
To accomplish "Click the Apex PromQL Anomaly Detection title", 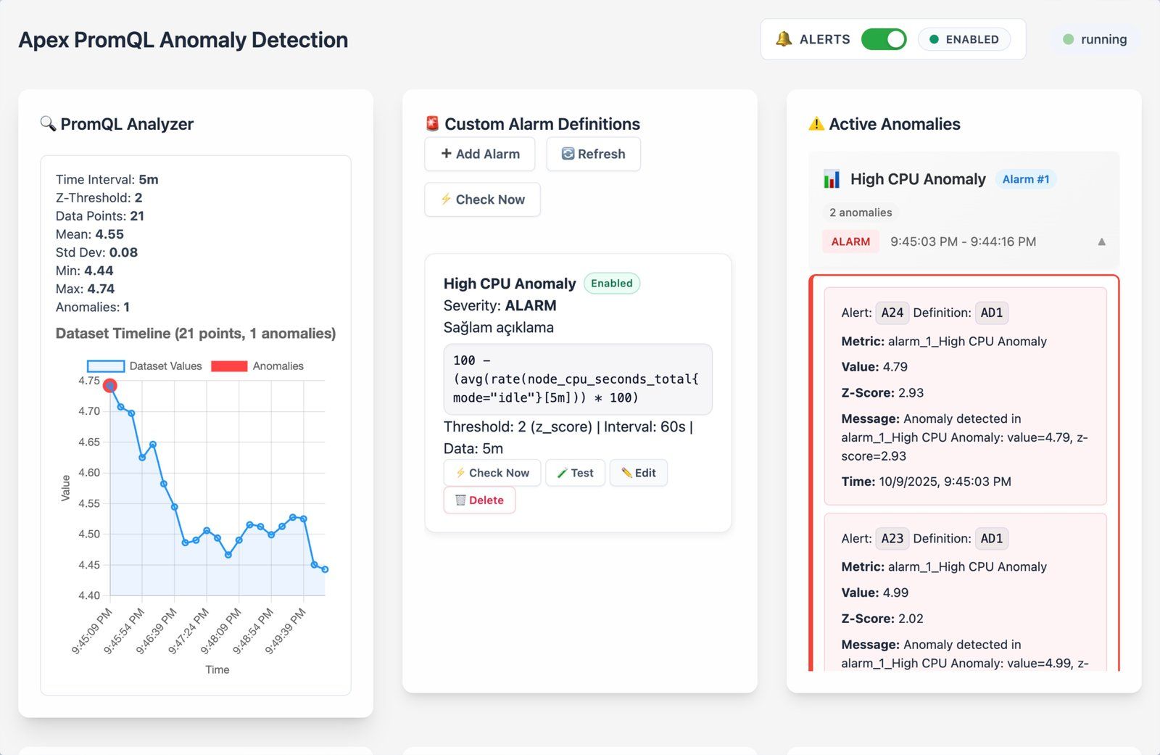I will (183, 40).
